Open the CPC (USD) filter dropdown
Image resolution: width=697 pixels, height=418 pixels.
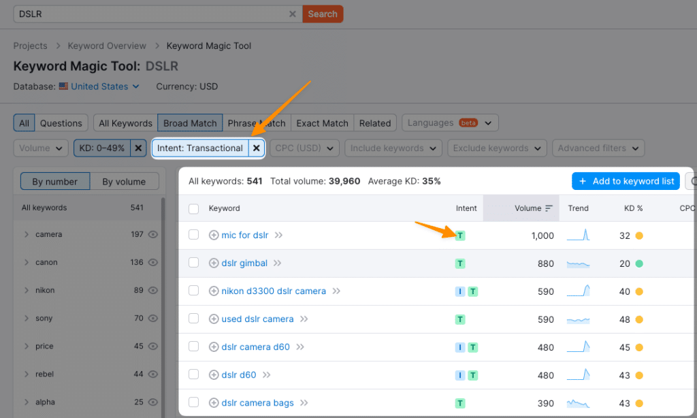pyautogui.click(x=304, y=148)
